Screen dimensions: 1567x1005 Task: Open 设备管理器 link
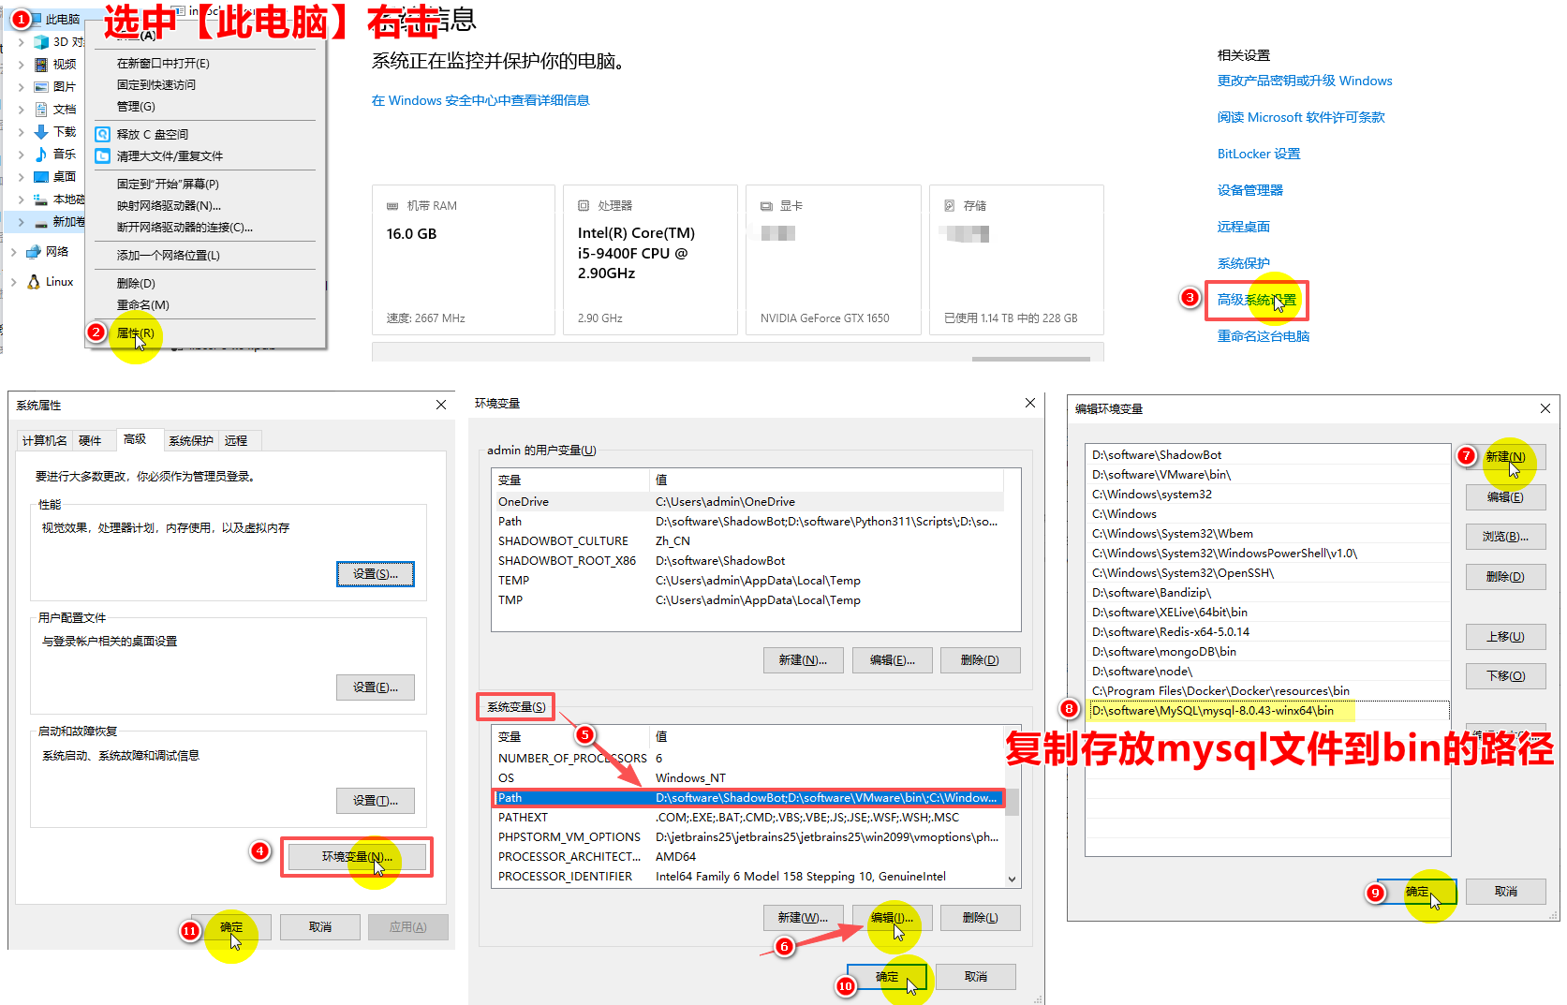[1249, 190]
